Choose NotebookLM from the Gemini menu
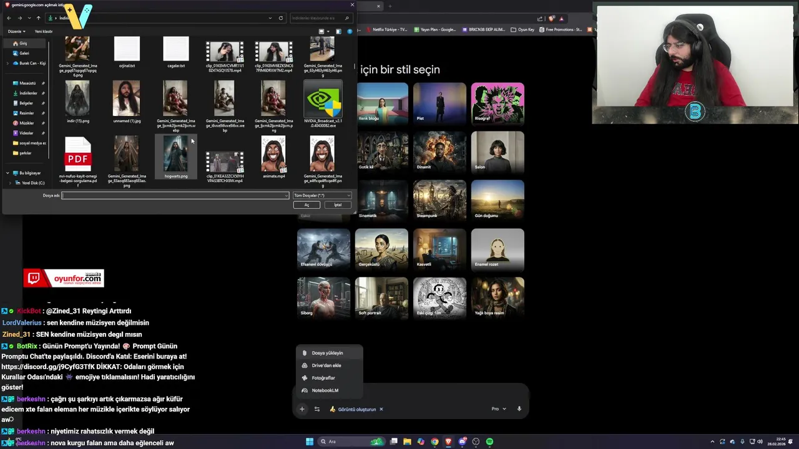 pos(328,390)
